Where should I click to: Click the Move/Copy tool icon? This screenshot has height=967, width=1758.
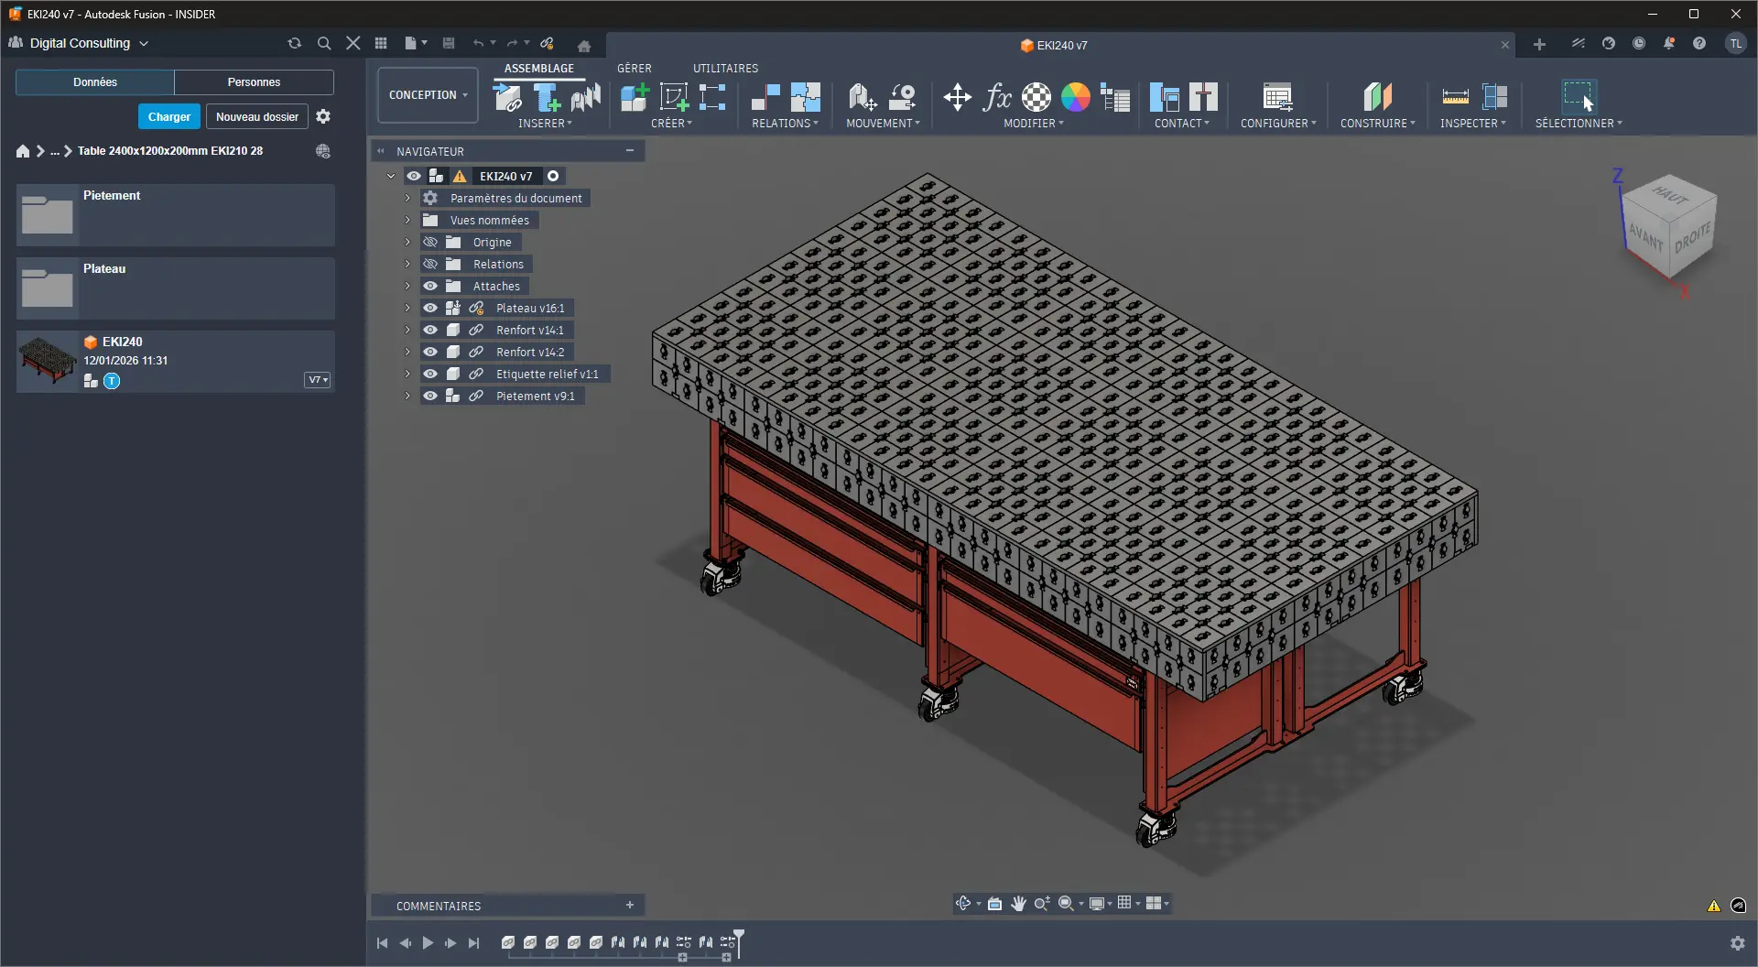click(x=957, y=97)
